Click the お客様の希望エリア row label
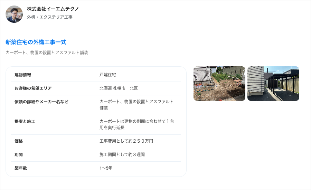 point(33,88)
